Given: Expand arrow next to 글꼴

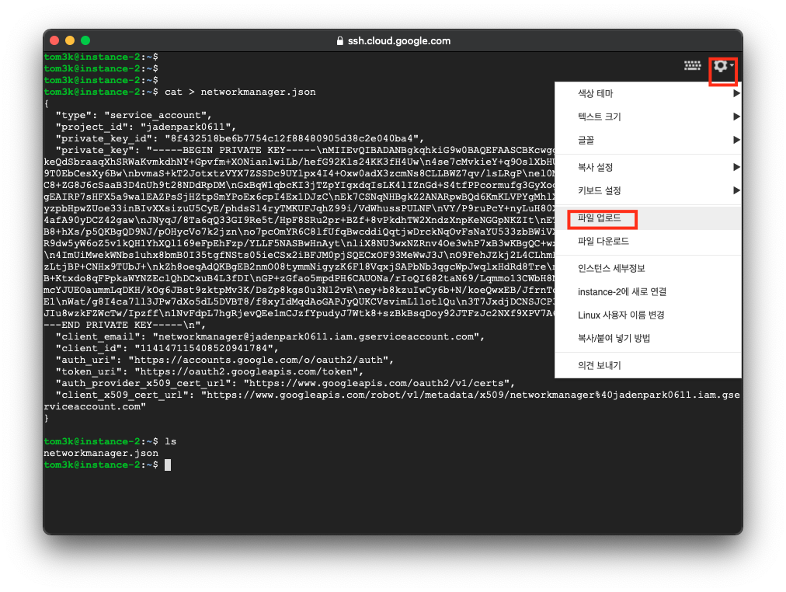Looking at the screenshot, I should [x=736, y=140].
